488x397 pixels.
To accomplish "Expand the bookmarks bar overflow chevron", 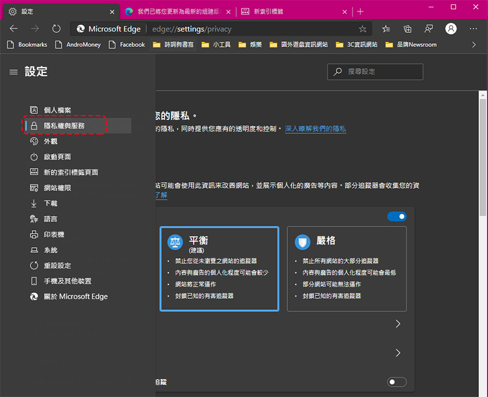I will 474,44.
